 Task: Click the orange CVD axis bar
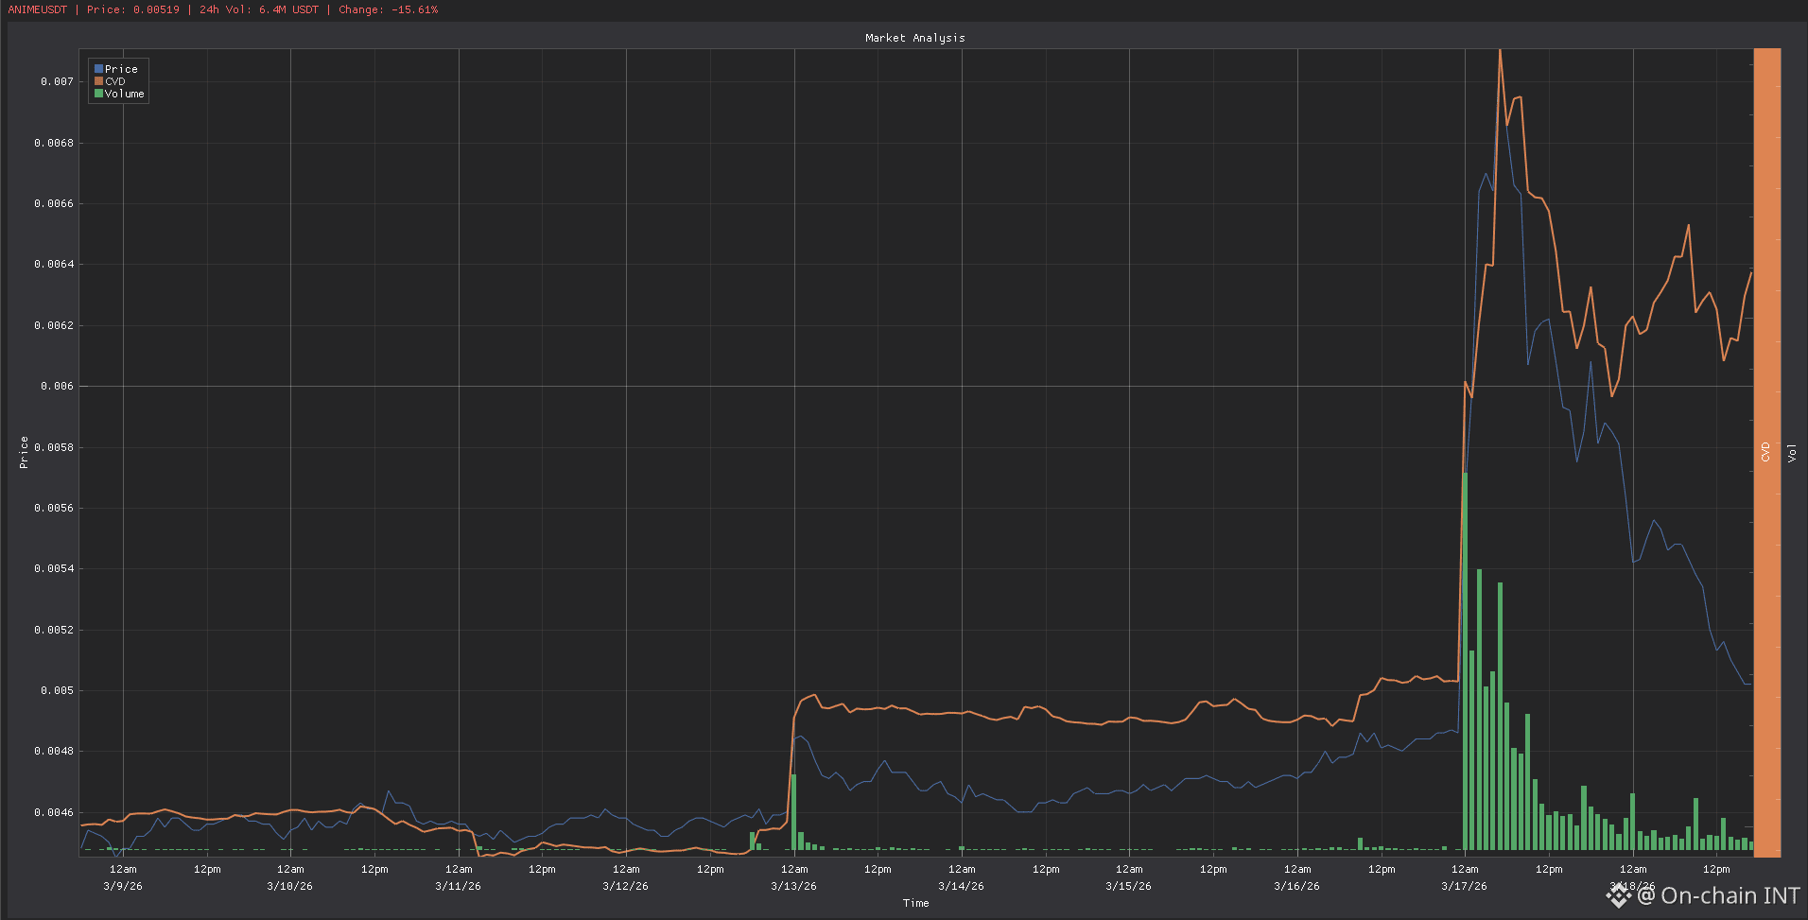pyautogui.click(x=1766, y=453)
